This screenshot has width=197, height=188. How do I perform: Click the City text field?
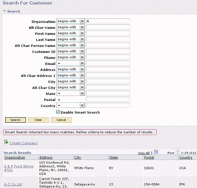pos(108,81)
